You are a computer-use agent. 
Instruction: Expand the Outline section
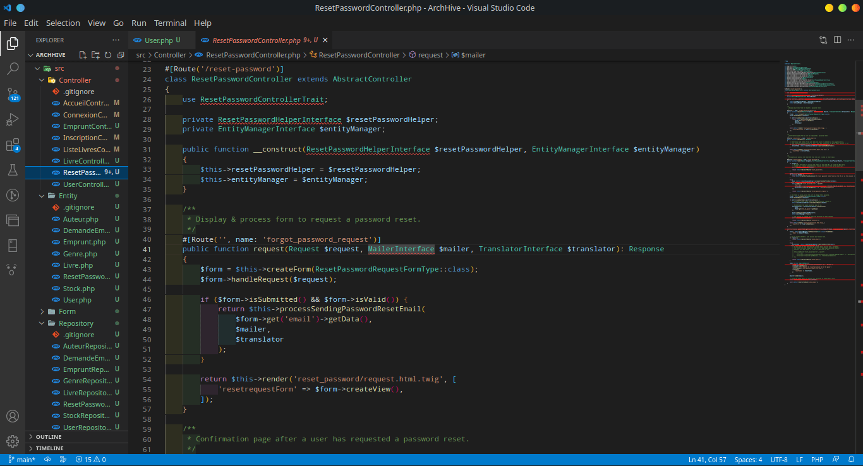tap(49, 437)
